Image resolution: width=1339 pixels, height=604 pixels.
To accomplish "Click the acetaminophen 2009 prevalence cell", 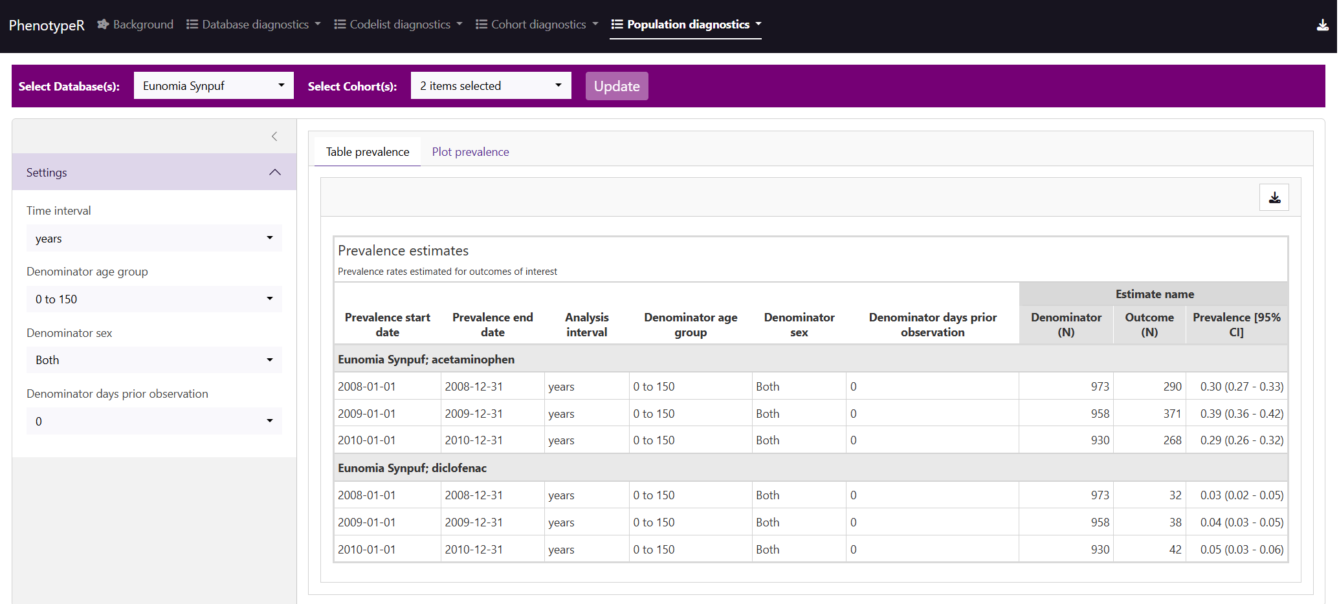I will pos(1241,414).
